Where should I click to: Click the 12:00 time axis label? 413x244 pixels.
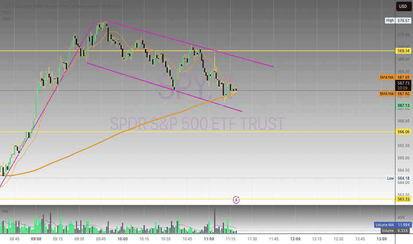point(295,239)
